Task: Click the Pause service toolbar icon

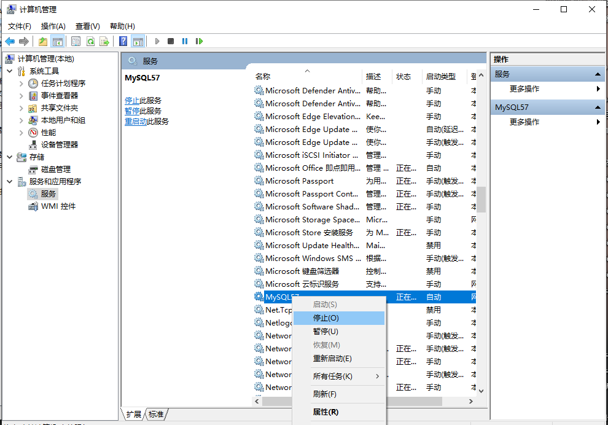Action: [185, 41]
